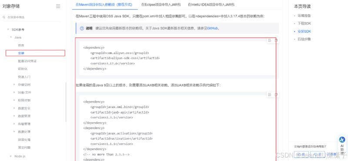The height and width of the screenshot is (161, 348).
Task: Click the activation artifactId line
Action: coord(121,138)
